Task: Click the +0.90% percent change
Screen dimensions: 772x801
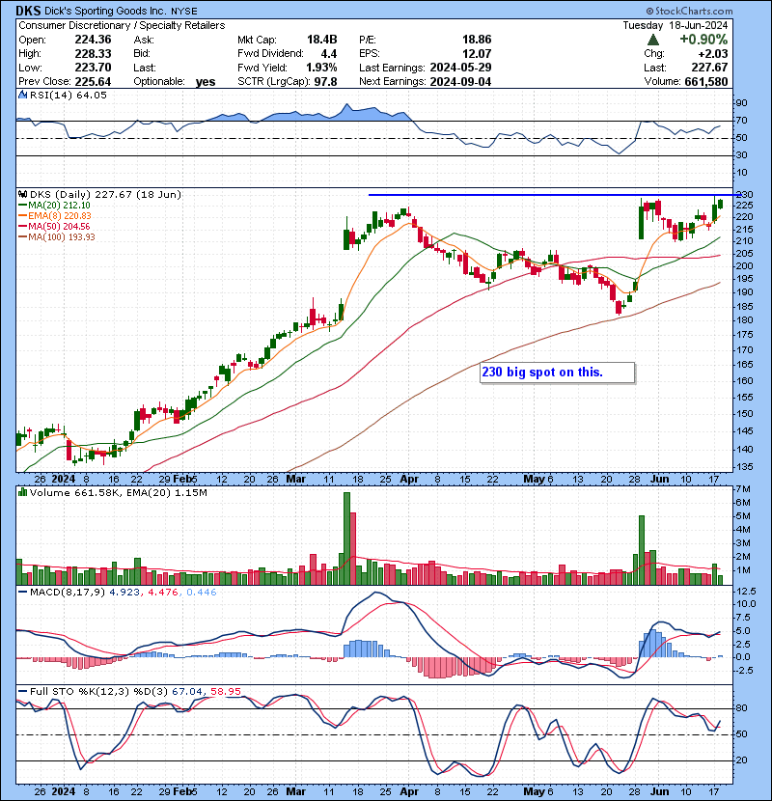Action: (x=703, y=40)
